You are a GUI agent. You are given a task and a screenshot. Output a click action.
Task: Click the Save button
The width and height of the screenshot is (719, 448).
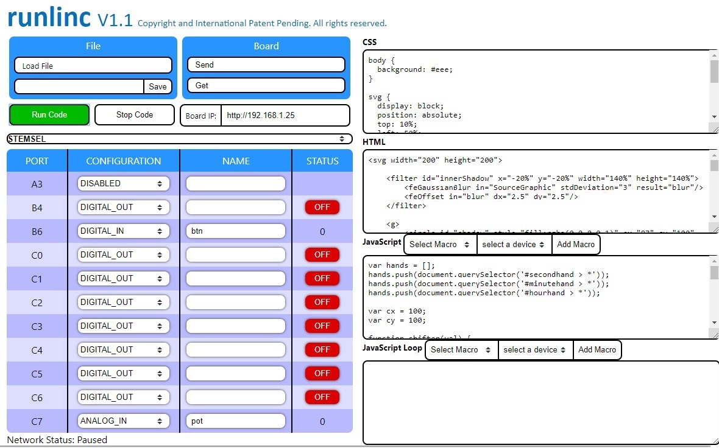(158, 86)
